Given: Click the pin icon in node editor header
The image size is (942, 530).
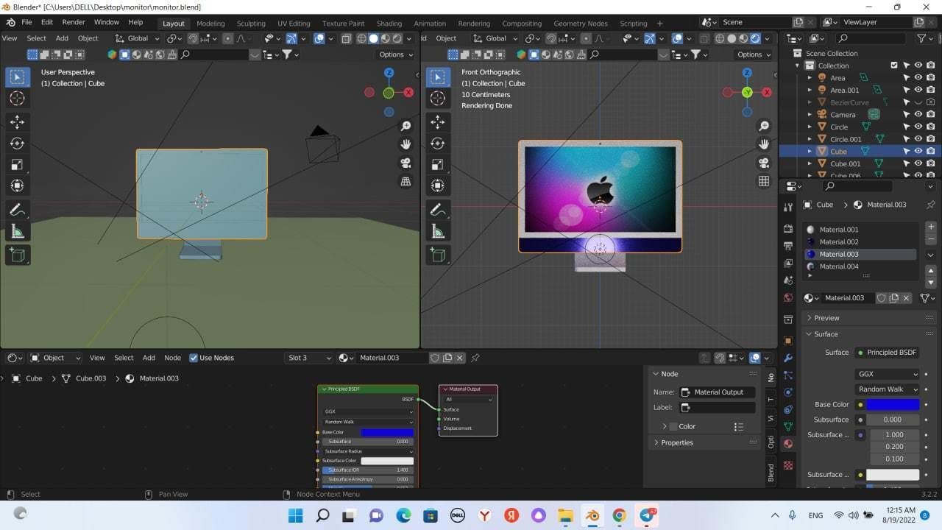Looking at the screenshot, I should pyautogui.click(x=475, y=358).
